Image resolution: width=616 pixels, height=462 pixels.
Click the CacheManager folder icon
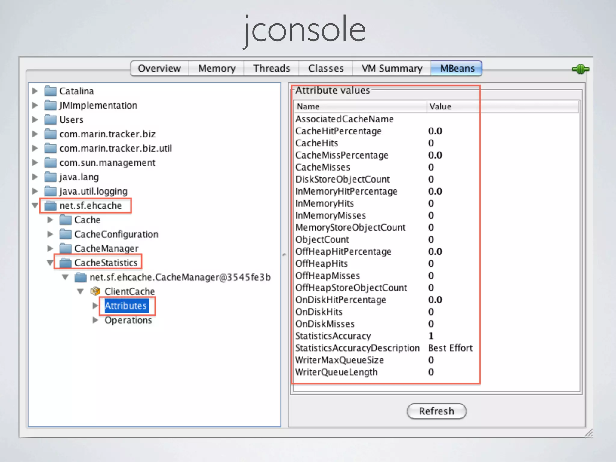click(65, 248)
